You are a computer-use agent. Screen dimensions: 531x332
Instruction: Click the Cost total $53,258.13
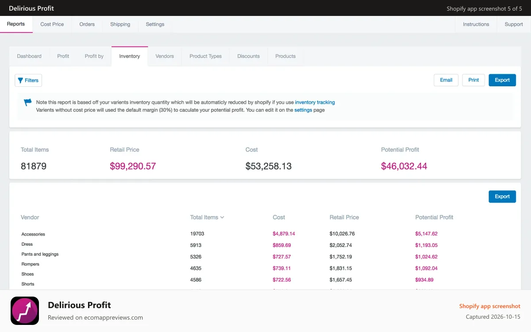[269, 166]
